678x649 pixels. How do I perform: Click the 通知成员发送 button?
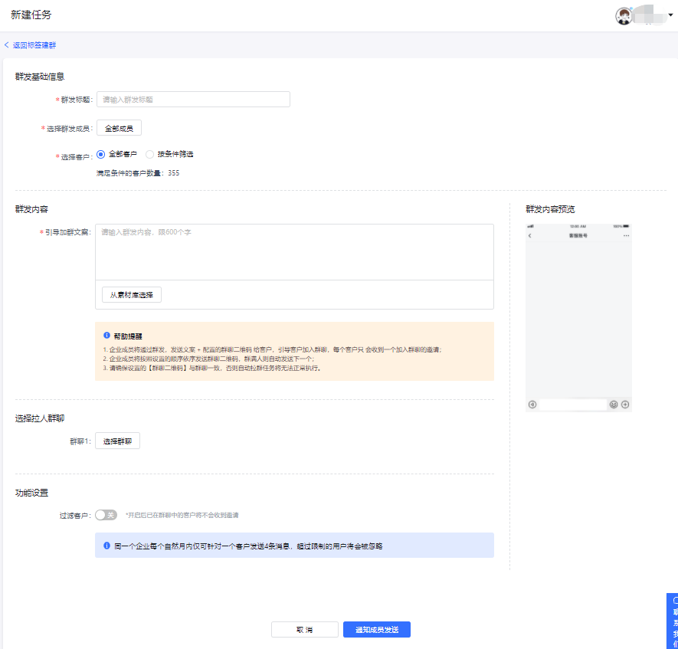(x=377, y=629)
